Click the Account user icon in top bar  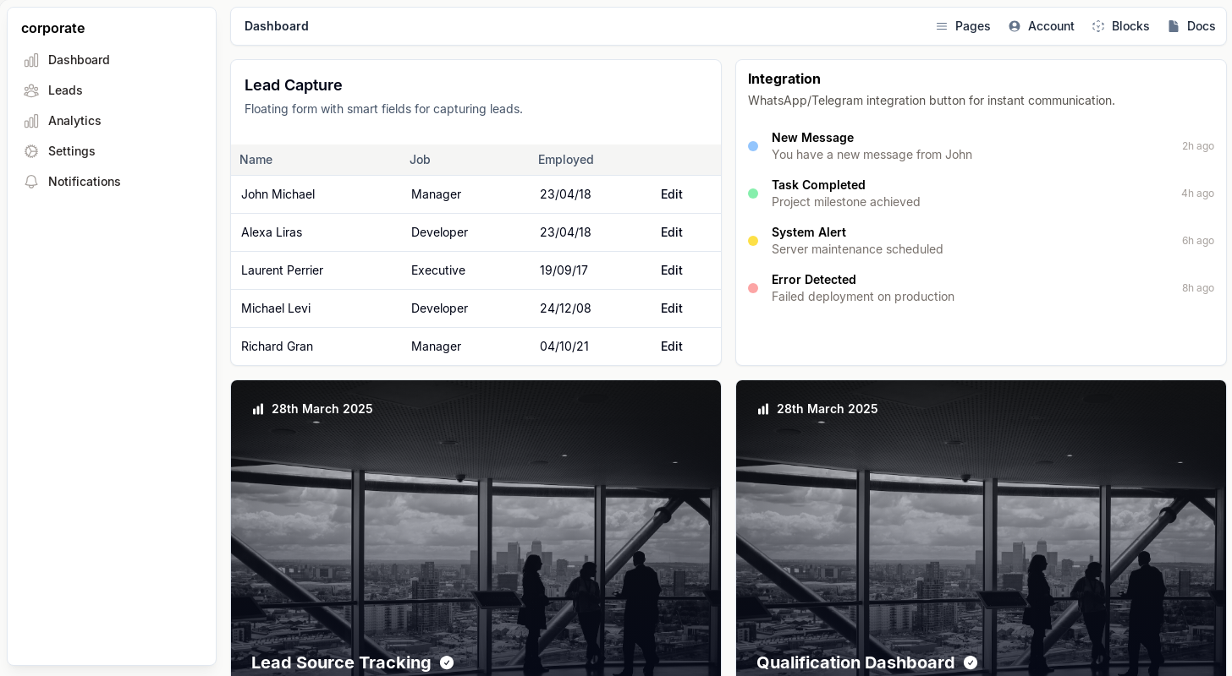coord(1015,26)
